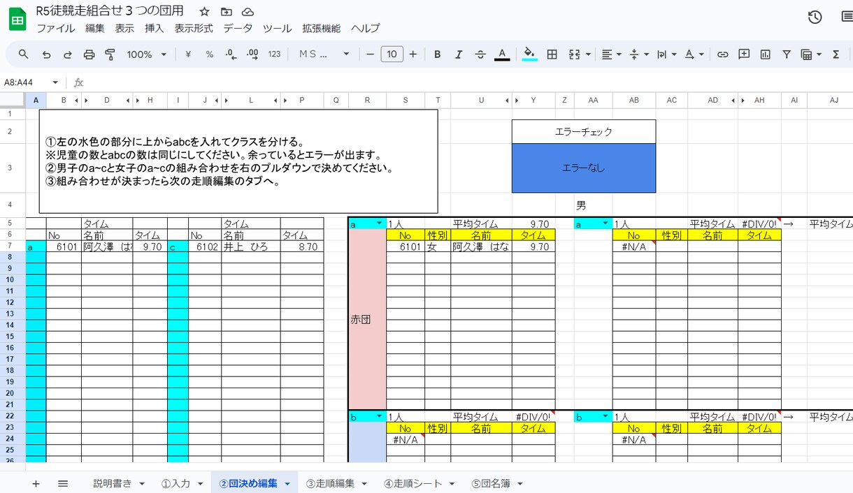
Task: Move the document to a folder
Action: coord(226,12)
